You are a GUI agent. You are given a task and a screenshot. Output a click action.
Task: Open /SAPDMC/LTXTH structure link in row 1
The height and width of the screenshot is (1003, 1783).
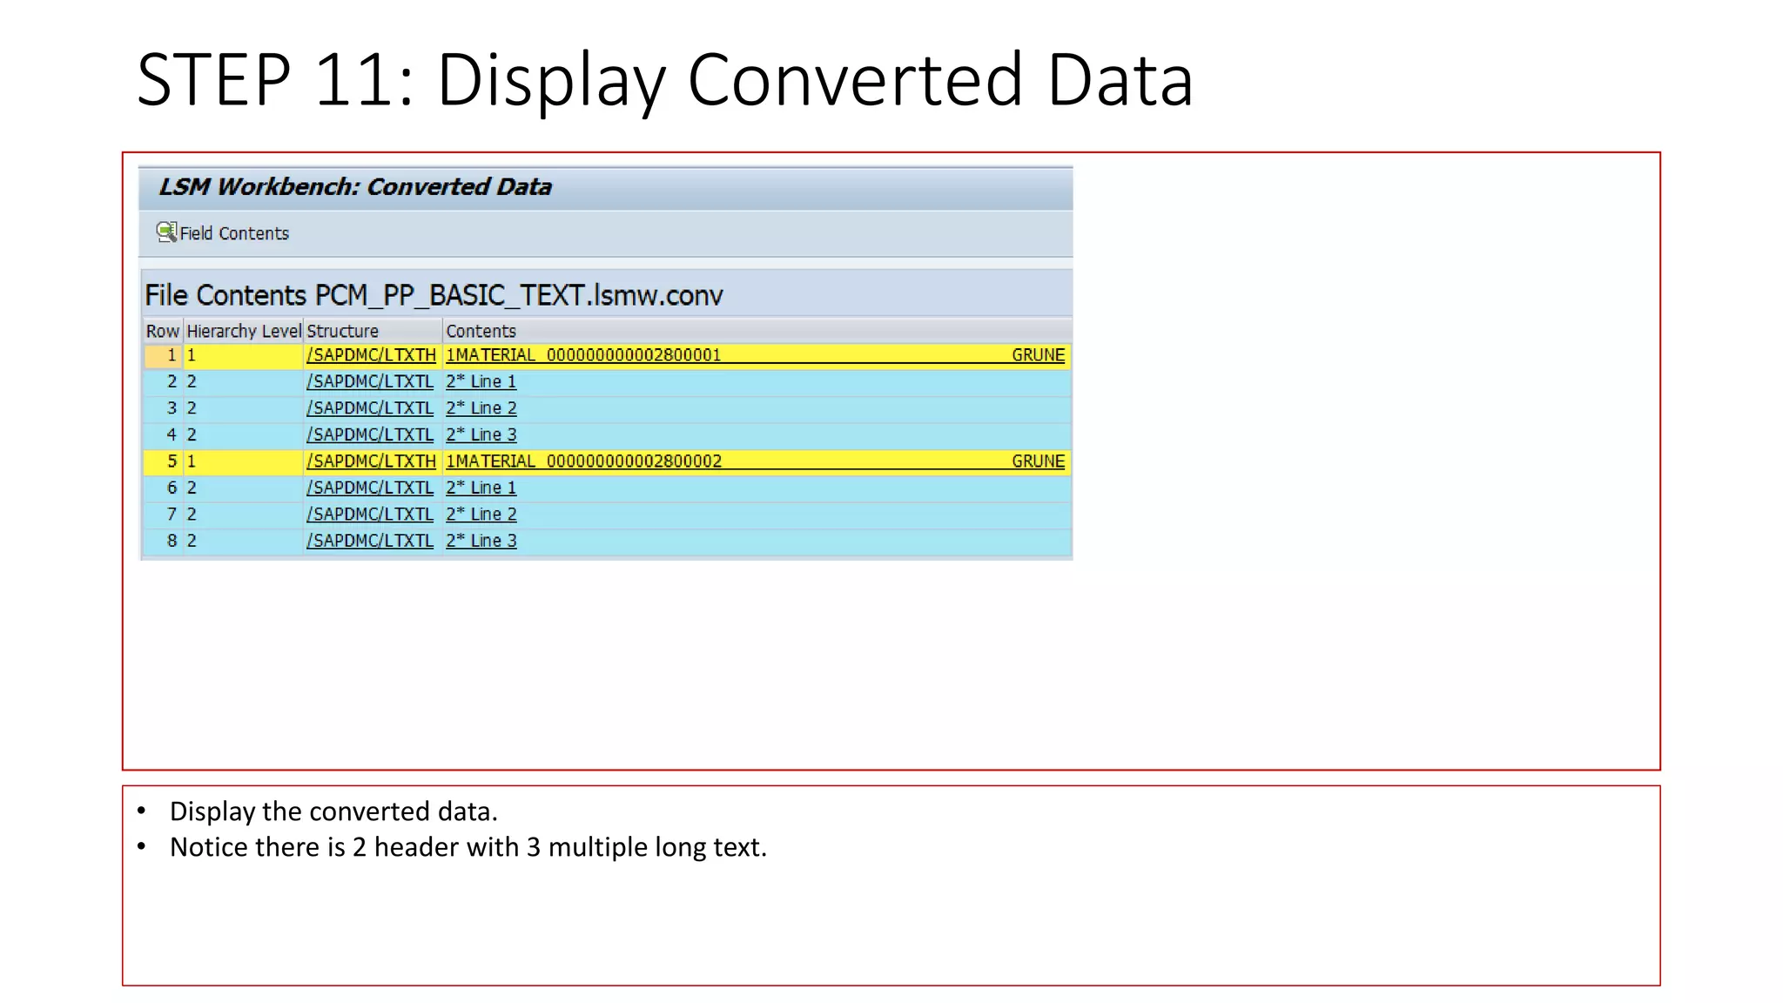pyautogui.click(x=371, y=355)
